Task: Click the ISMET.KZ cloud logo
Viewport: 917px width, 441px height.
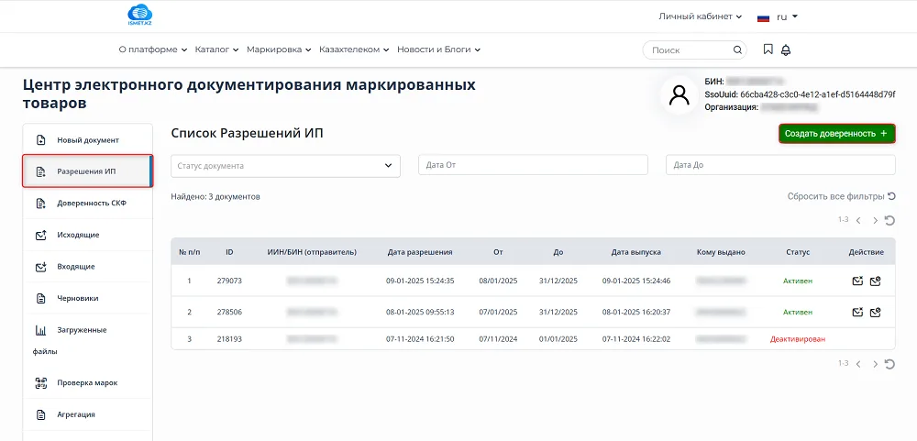Action: 139,16
